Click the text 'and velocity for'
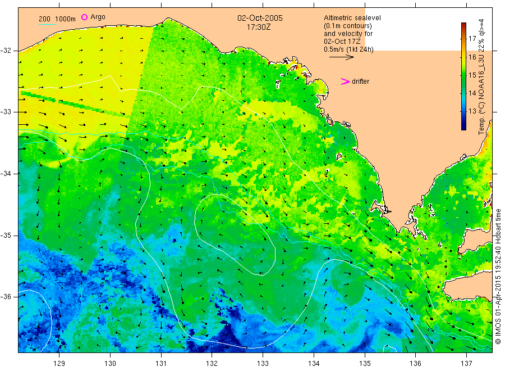Viewport: 505px width, 371px height. click(348, 34)
